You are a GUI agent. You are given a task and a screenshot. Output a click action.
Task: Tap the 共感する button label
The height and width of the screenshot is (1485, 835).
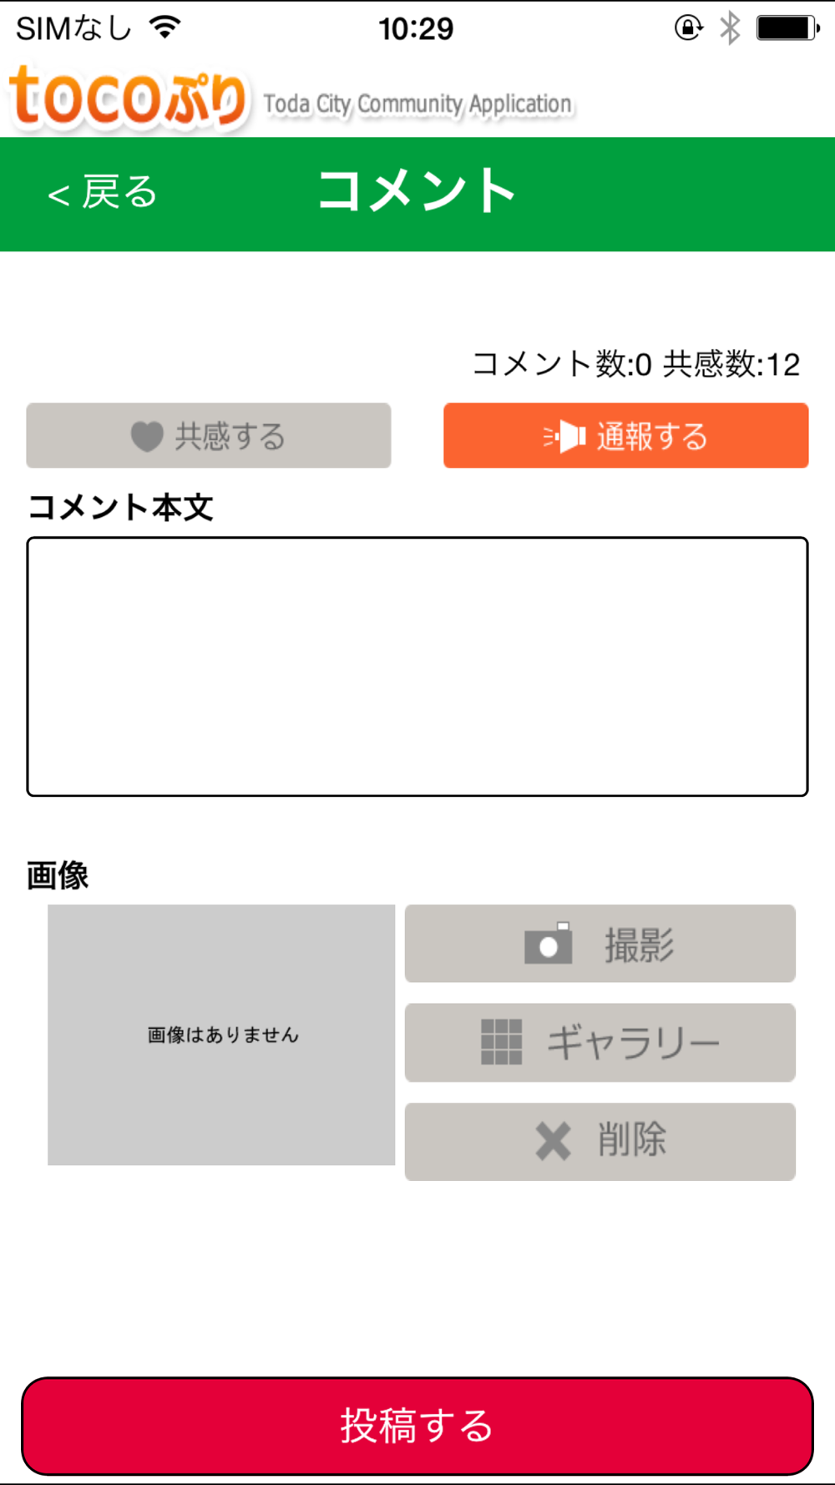point(230,436)
